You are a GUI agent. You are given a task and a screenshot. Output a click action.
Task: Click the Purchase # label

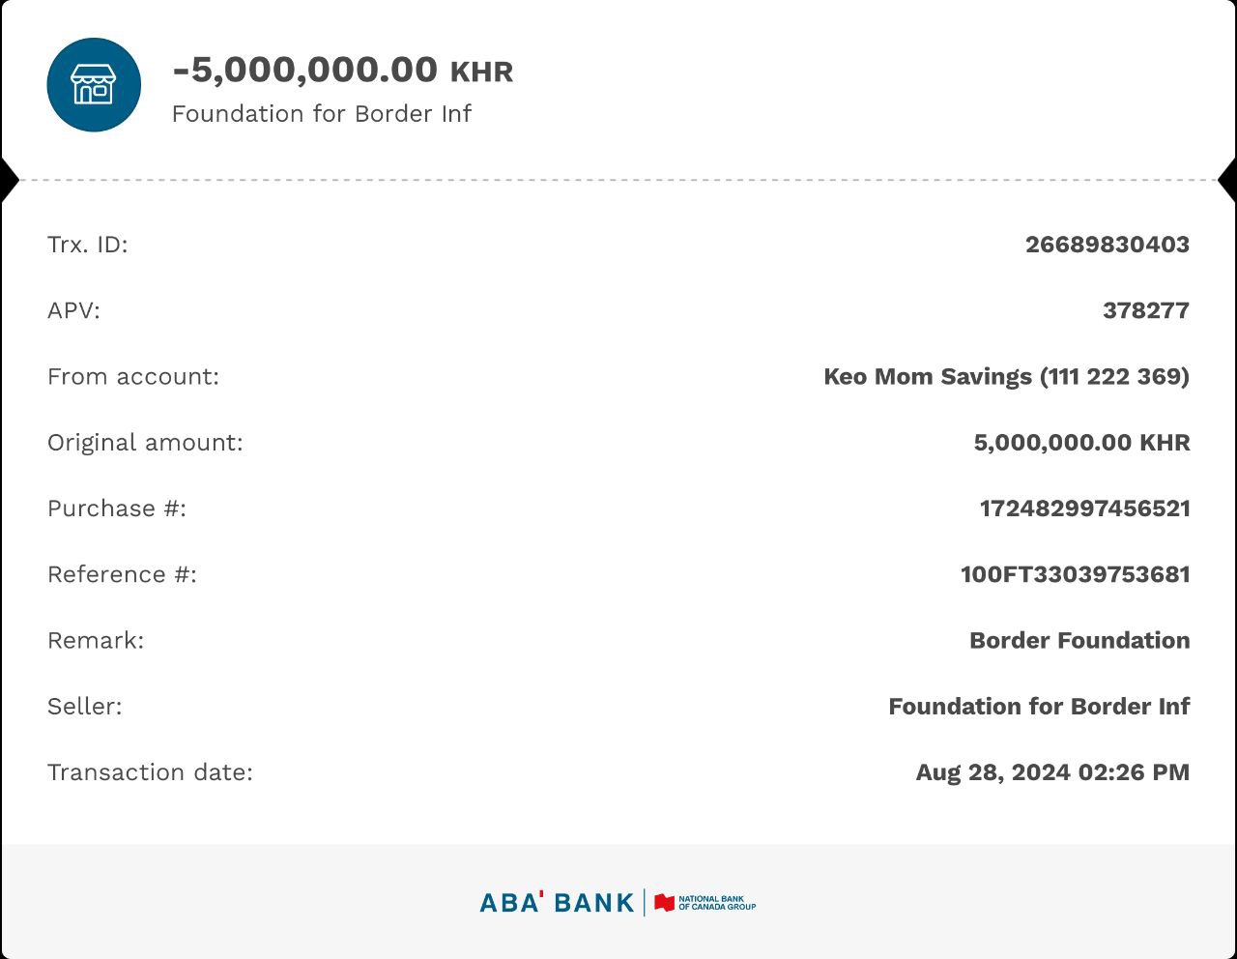(117, 509)
